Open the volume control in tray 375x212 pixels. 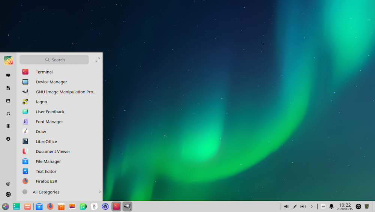286,206
